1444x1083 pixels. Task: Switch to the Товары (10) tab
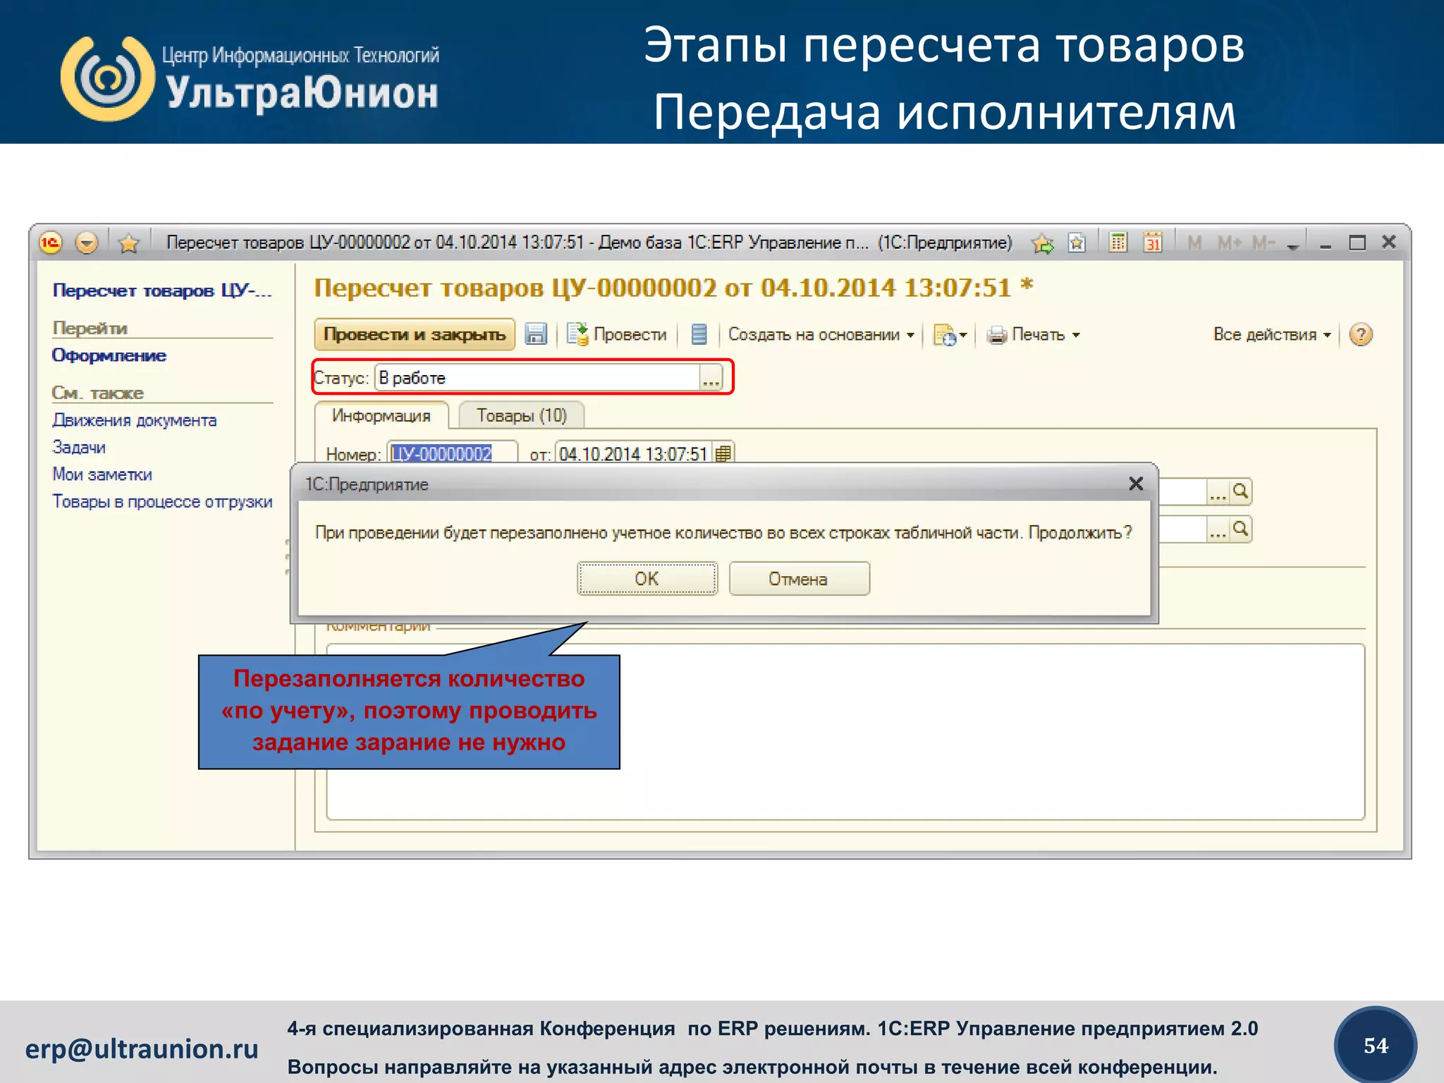522,415
